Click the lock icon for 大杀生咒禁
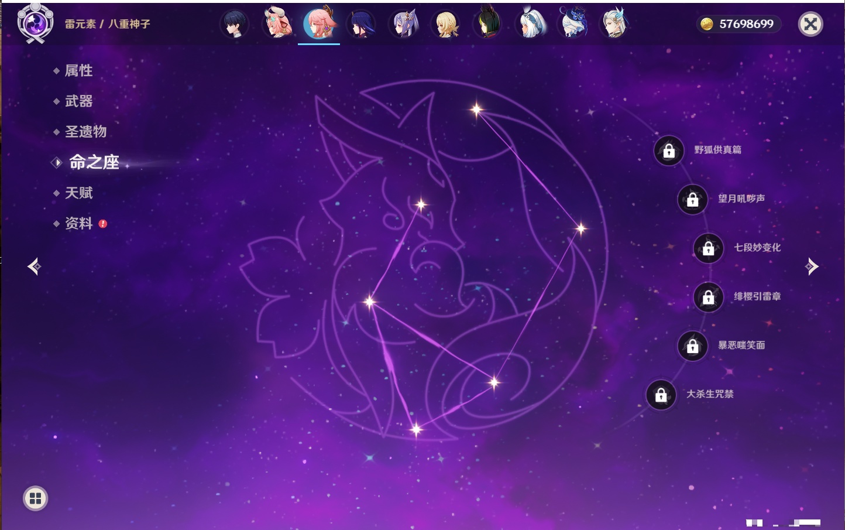Image resolution: width=845 pixels, height=530 pixels. (x=661, y=395)
